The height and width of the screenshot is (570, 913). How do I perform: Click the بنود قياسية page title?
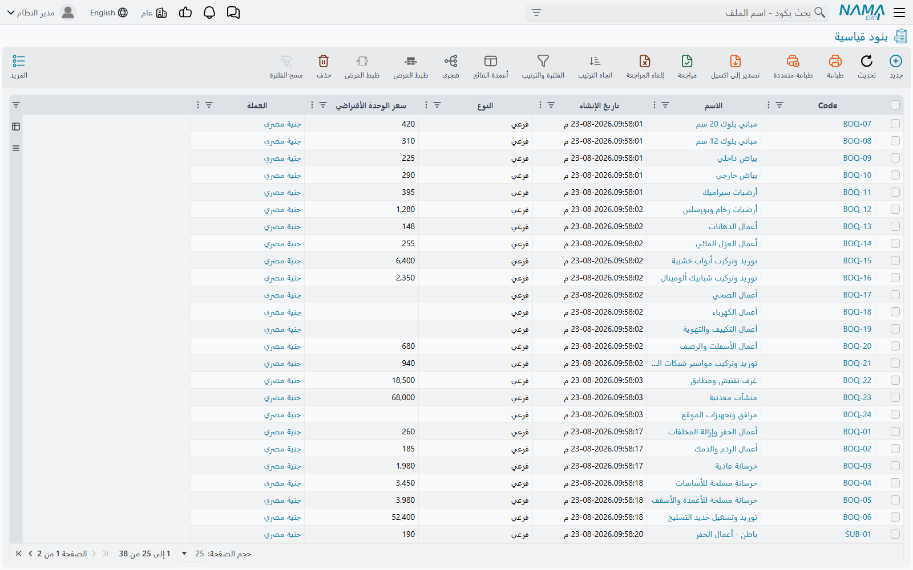point(861,36)
